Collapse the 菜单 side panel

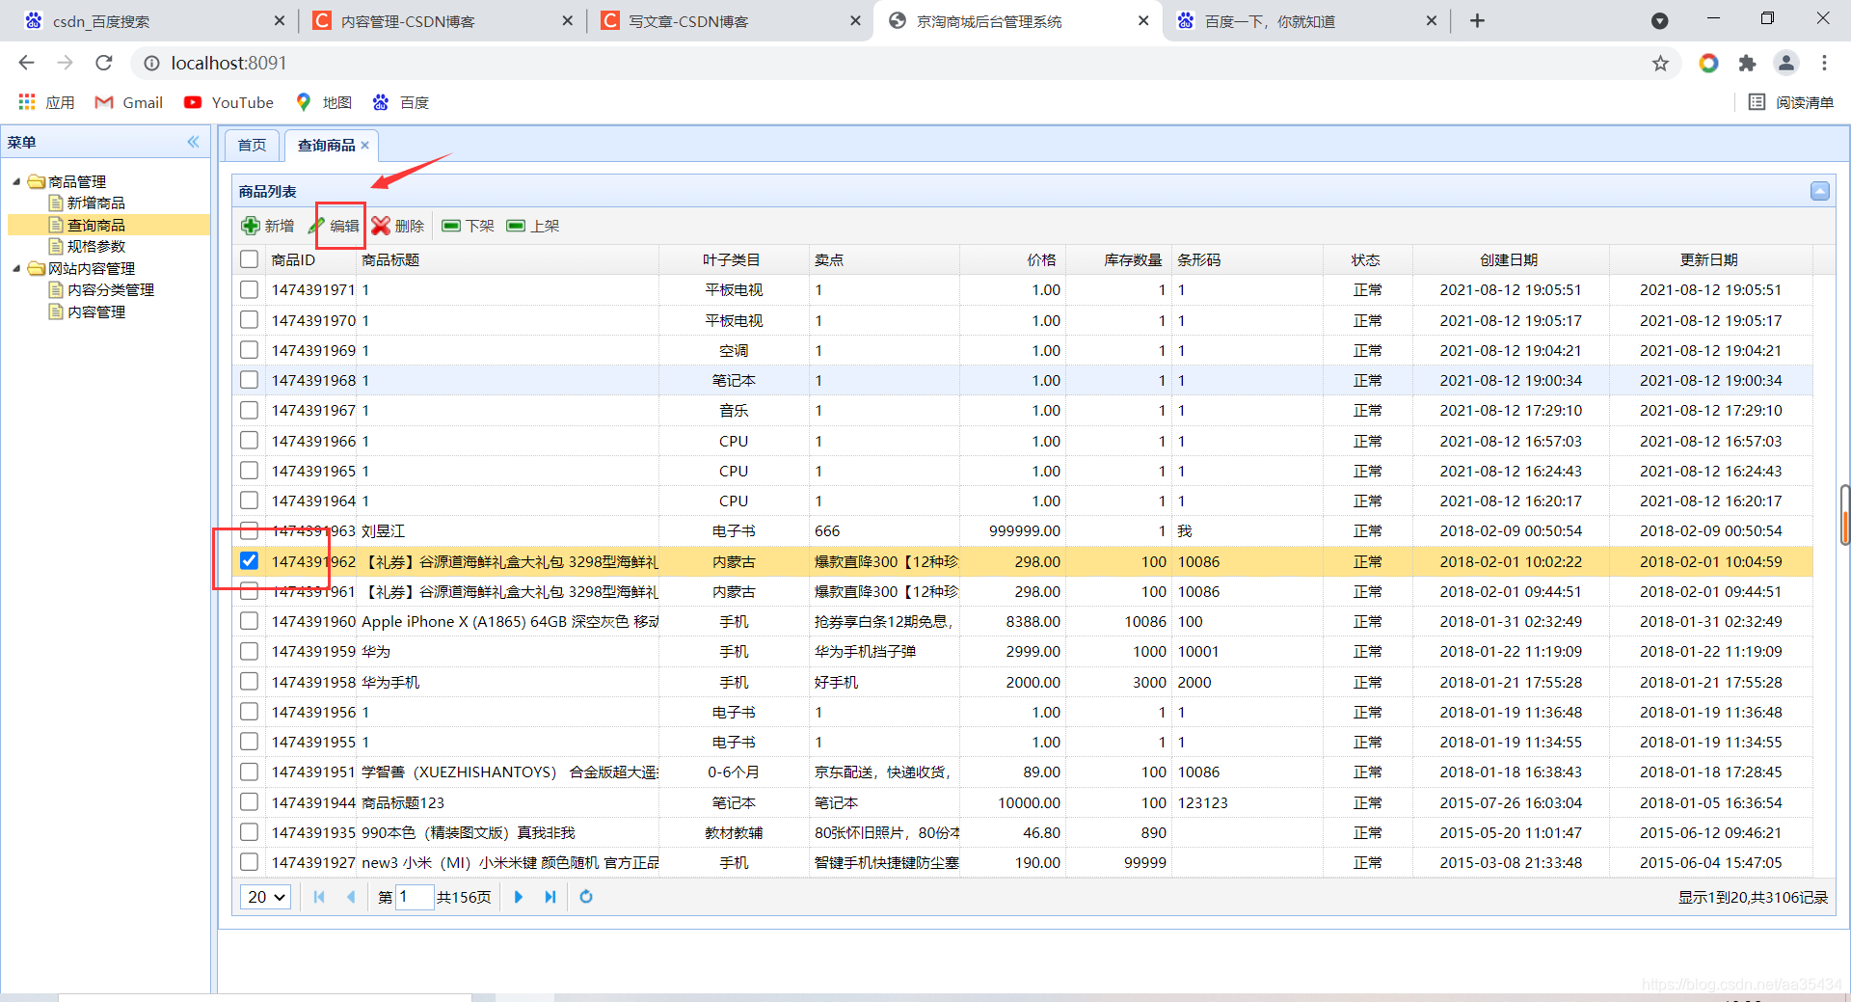[193, 142]
